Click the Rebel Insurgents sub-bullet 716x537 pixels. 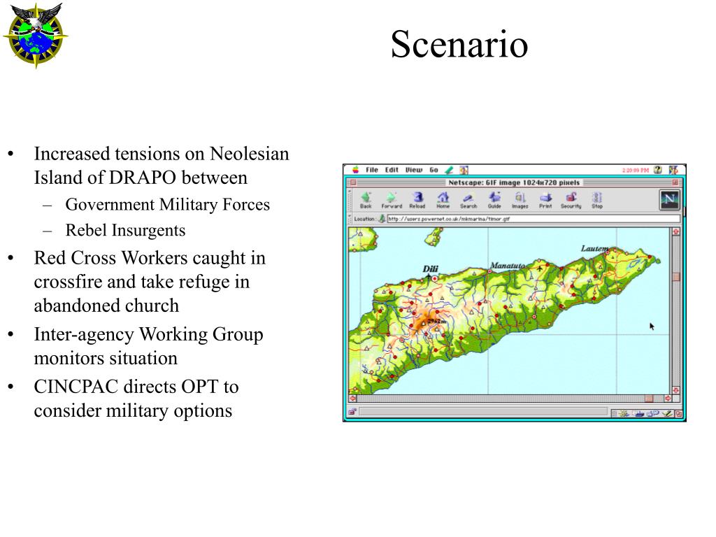tap(125, 230)
